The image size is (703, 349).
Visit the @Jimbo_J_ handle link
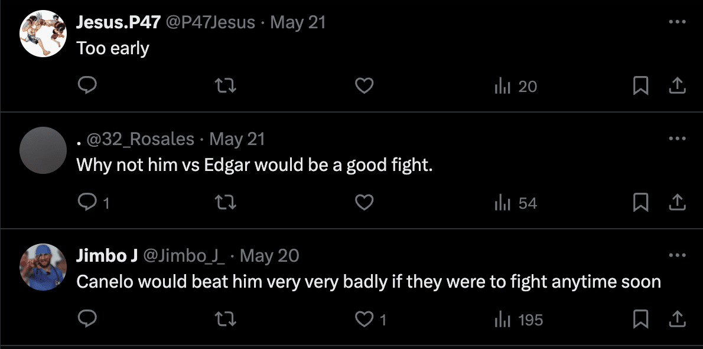click(x=184, y=256)
